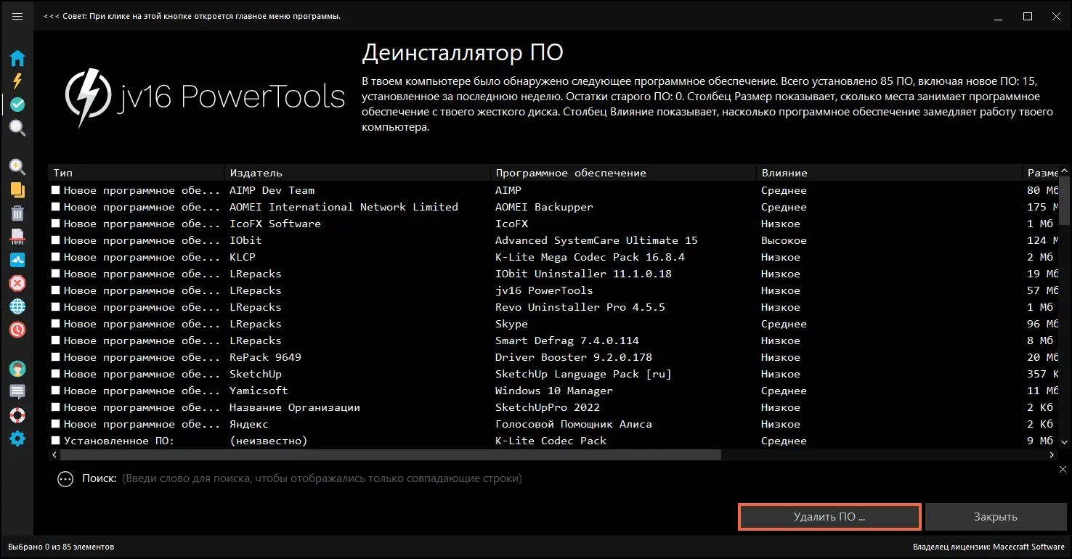Open the plain magnifying glass sidebar tool
The width and height of the screenshot is (1072, 559).
(17, 128)
